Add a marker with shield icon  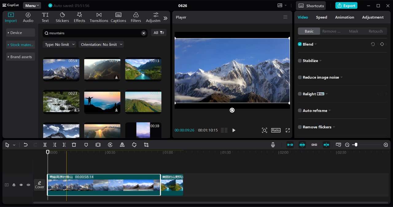click(86, 145)
